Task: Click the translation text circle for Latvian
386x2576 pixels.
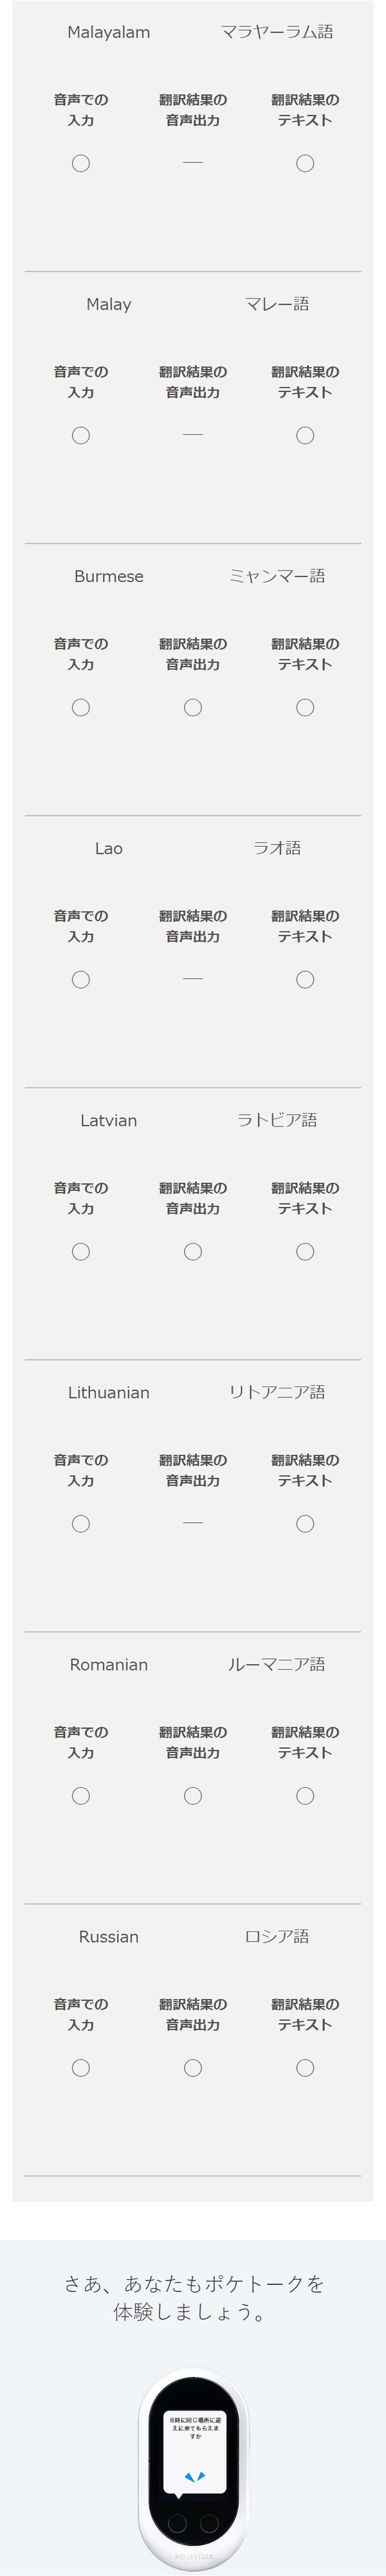Action: [305, 1251]
